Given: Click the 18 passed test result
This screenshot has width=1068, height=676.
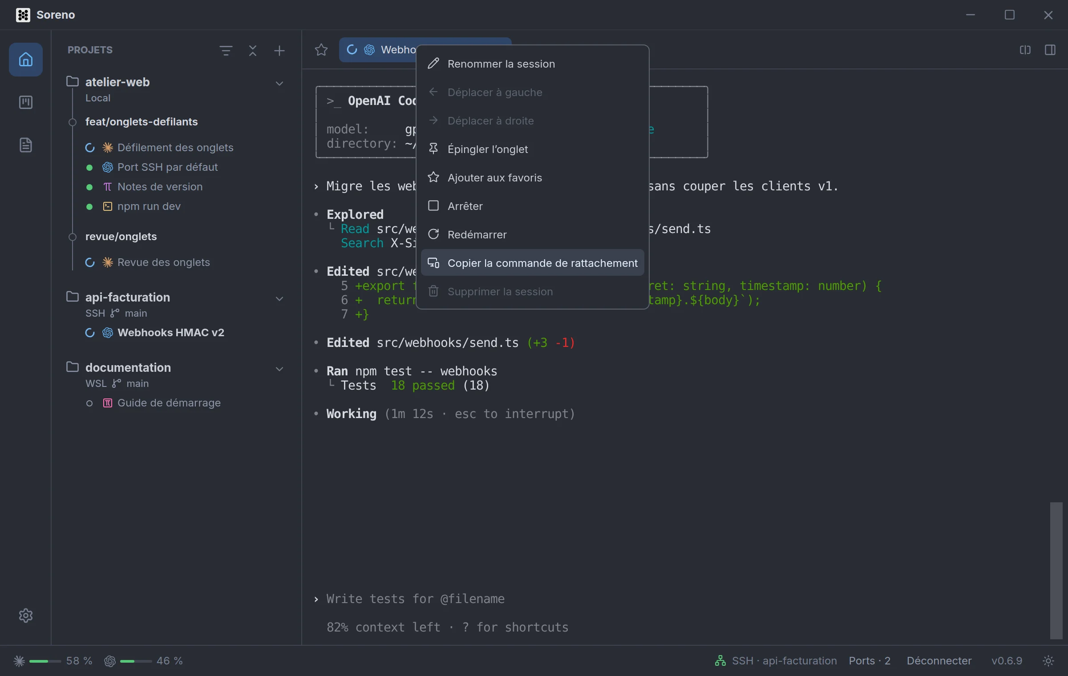Looking at the screenshot, I should tap(423, 386).
